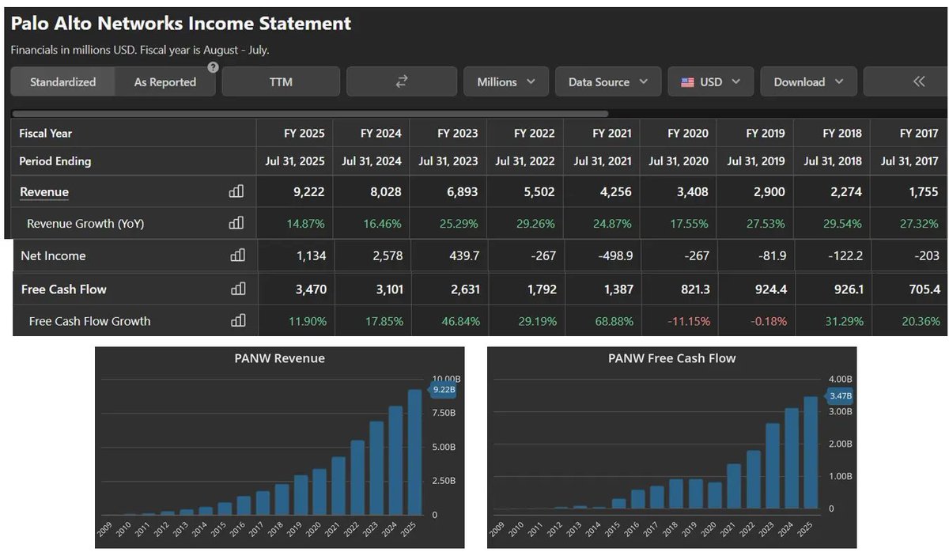Click the Jul 31, 2021 period cell
This screenshot has width=949, height=552.
click(603, 161)
